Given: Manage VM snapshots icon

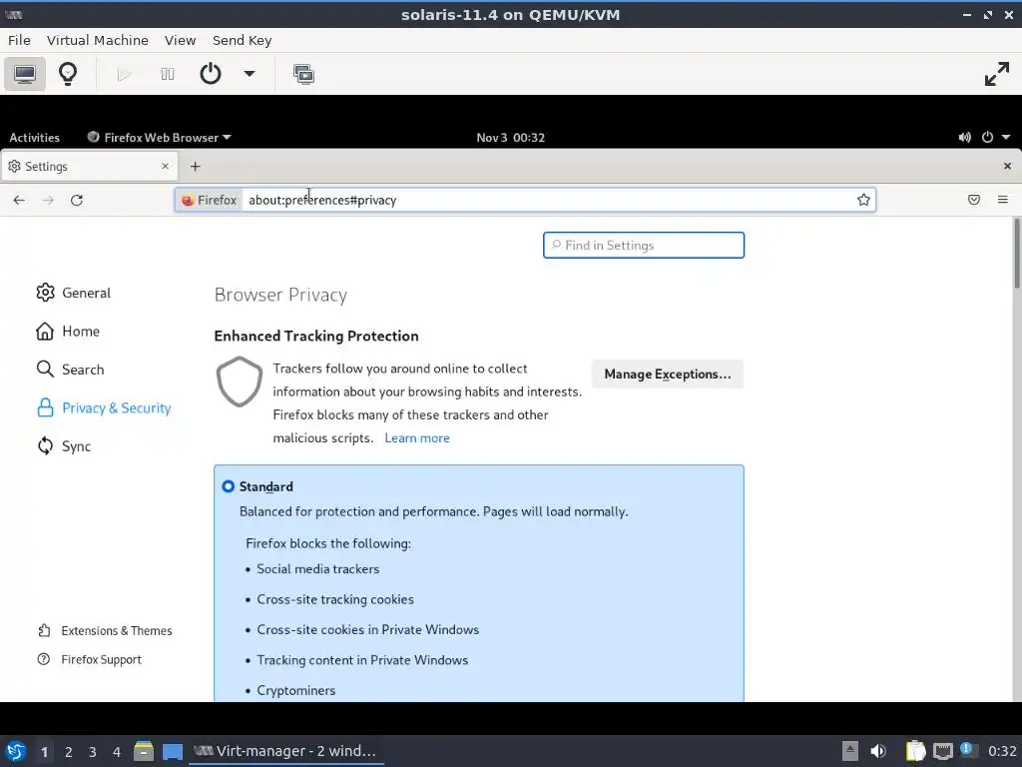Looking at the screenshot, I should click(303, 74).
